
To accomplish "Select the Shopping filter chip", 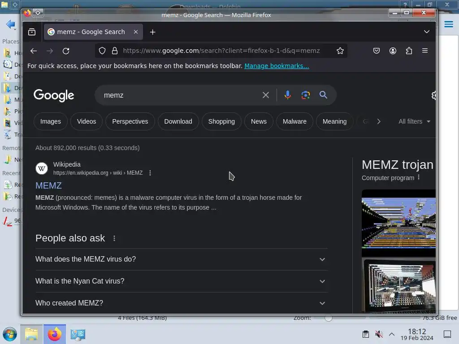I will tap(221, 121).
